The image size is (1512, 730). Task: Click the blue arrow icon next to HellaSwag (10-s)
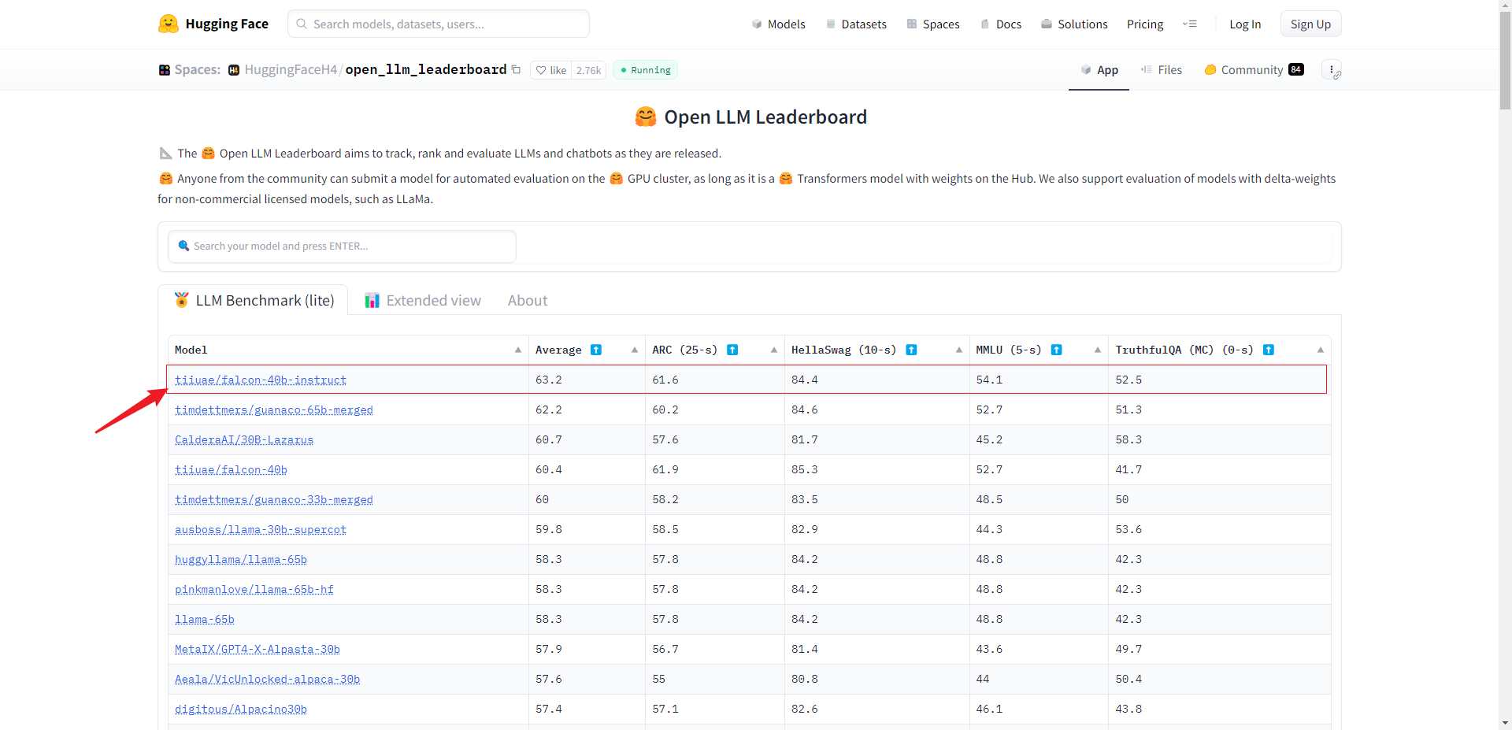[911, 350]
